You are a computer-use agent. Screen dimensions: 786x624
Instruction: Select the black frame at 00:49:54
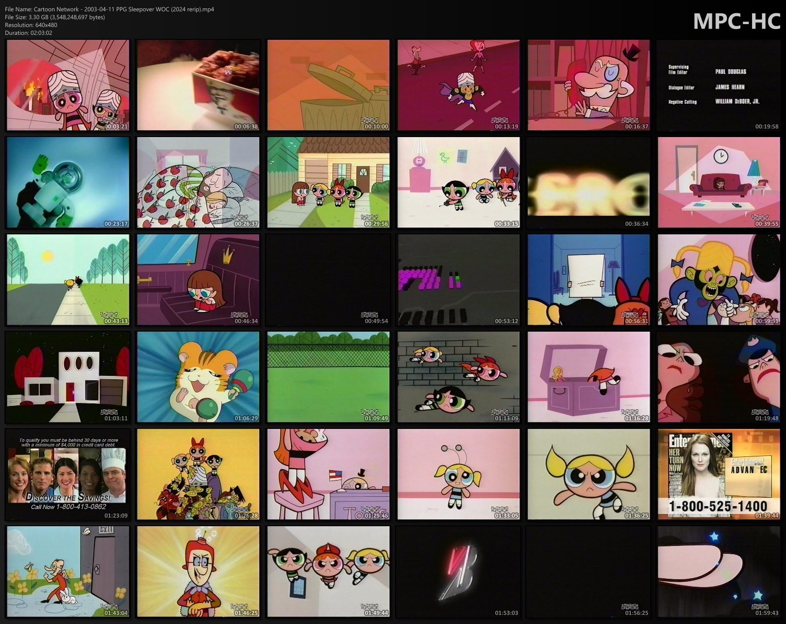click(328, 280)
